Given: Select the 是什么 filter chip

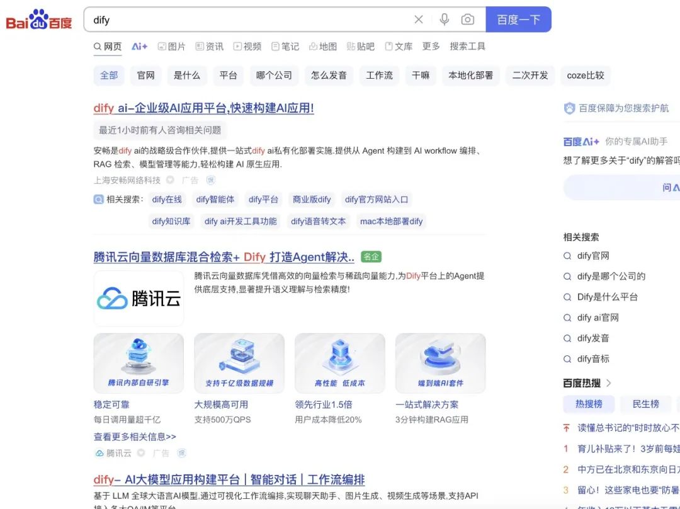Looking at the screenshot, I should 187,76.
